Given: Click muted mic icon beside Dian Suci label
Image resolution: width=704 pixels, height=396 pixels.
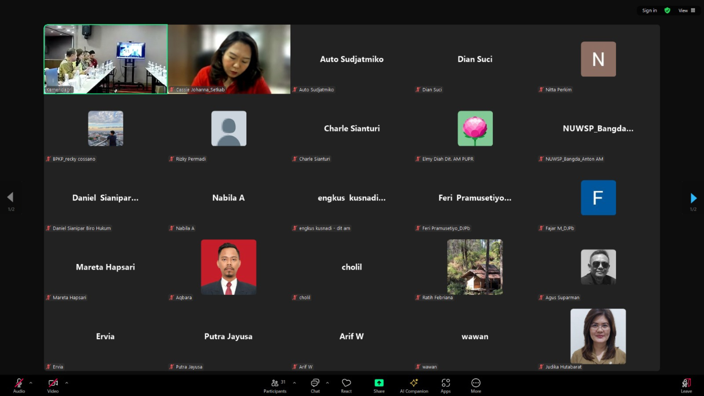Looking at the screenshot, I should point(418,89).
